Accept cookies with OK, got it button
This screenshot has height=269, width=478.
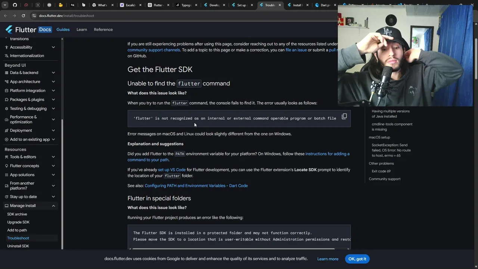pos(357,259)
